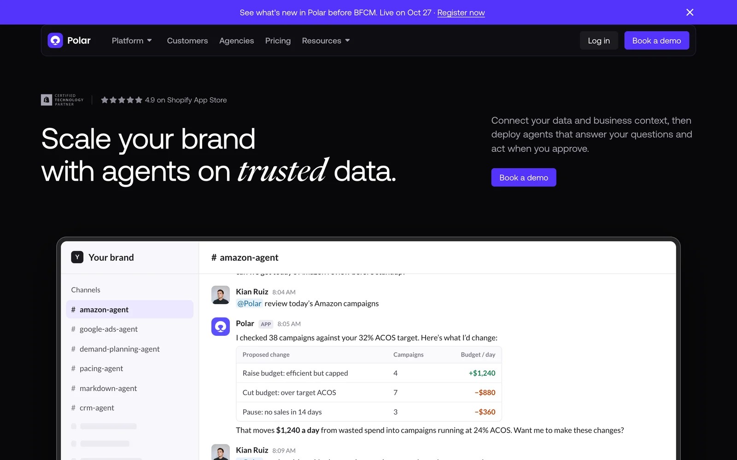Click the 'Campaigns' column header
Image resolution: width=737 pixels, height=460 pixels.
pyautogui.click(x=409, y=355)
